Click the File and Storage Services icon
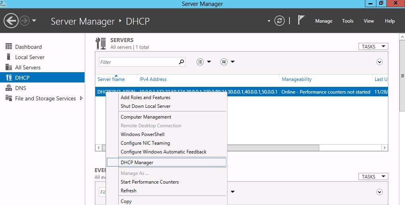The height and width of the screenshot is (205, 405). (x=9, y=98)
